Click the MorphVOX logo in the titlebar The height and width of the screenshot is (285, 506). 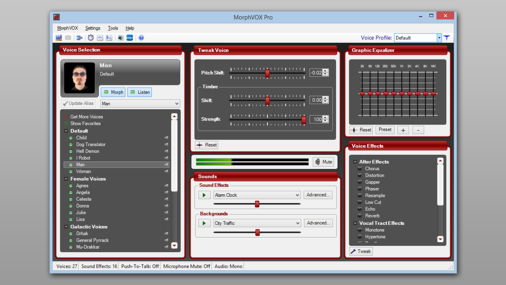click(57, 17)
